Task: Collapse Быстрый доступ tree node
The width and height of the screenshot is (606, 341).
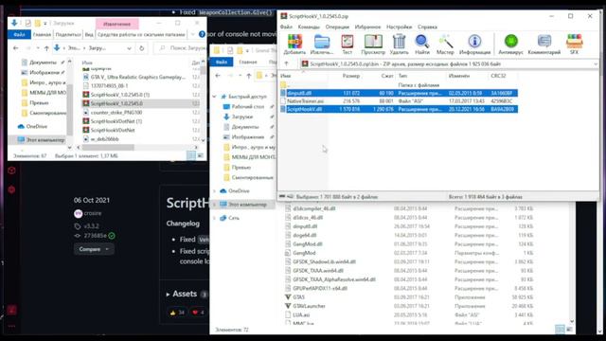Action: (215, 97)
